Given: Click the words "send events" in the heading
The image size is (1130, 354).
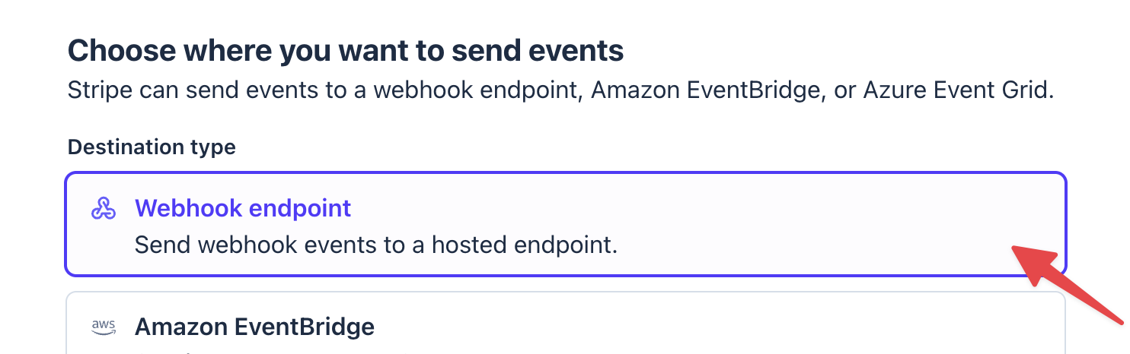Looking at the screenshot, I should pyautogui.click(x=539, y=51).
